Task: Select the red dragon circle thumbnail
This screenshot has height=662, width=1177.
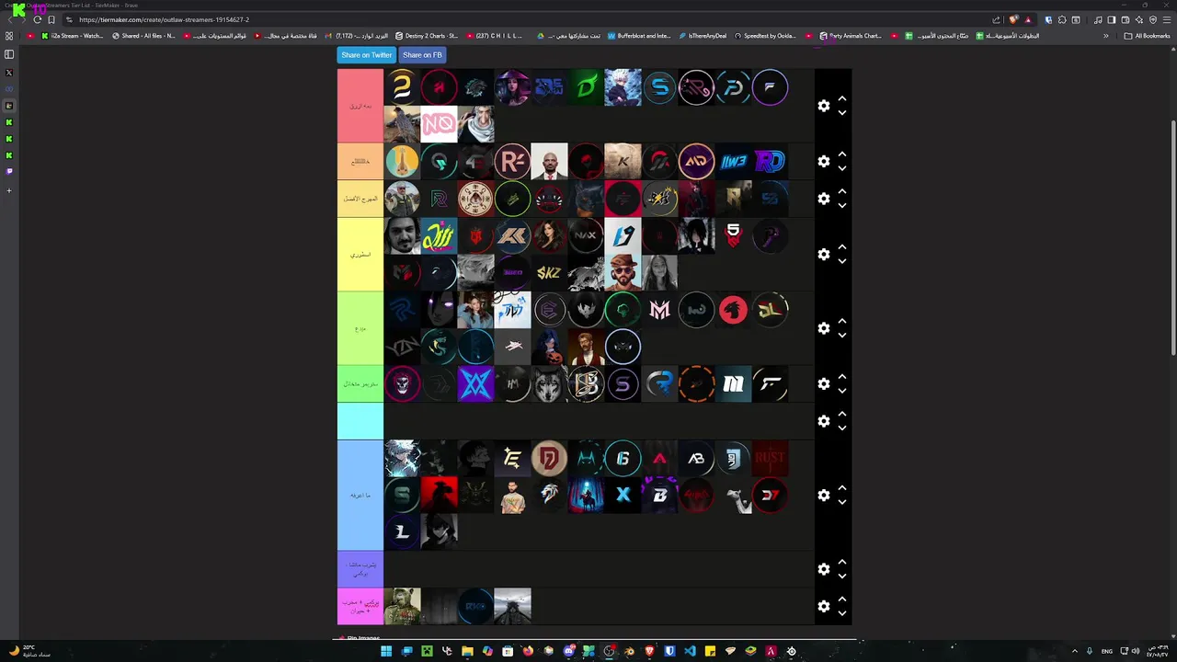Action: click(733, 310)
